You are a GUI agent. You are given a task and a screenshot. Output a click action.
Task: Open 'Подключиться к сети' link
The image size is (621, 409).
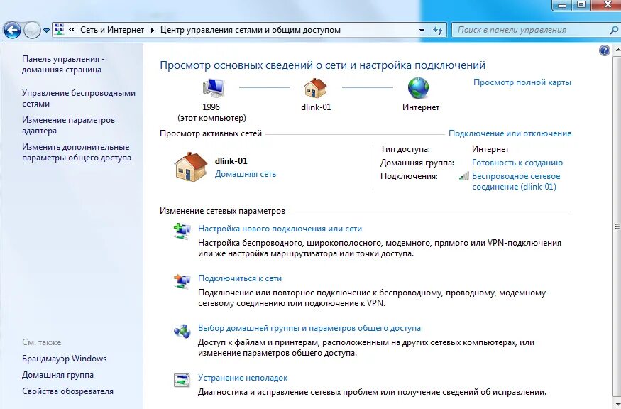(x=240, y=278)
